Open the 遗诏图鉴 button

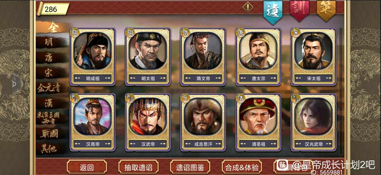pyautogui.click(x=190, y=167)
